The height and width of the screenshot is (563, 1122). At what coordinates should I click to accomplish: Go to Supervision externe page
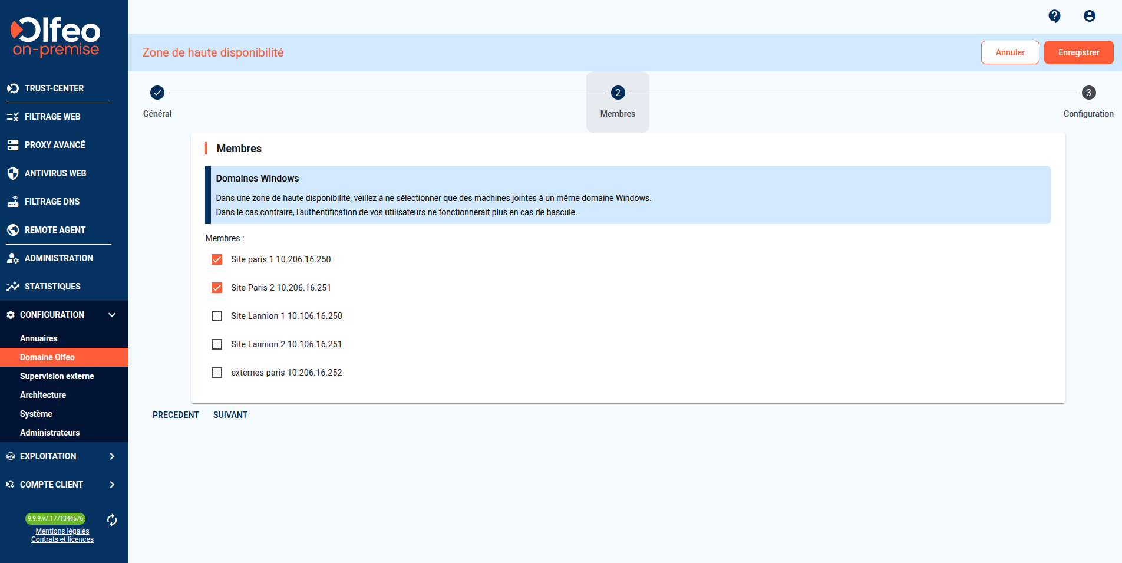coord(57,376)
